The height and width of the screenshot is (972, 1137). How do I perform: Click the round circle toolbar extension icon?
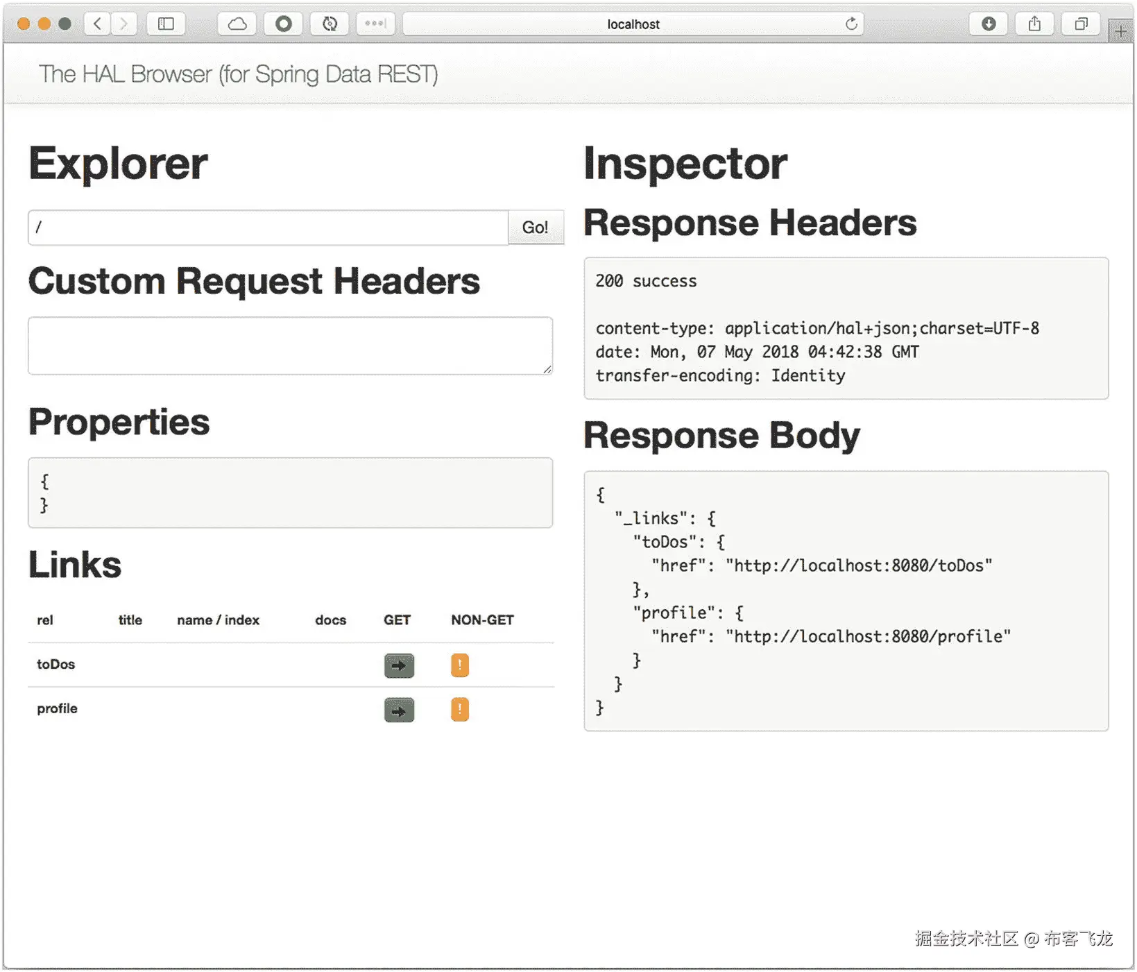coord(283,24)
